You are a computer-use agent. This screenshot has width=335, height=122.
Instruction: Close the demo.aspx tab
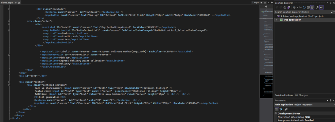pyautogui.click(x=19, y=3)
